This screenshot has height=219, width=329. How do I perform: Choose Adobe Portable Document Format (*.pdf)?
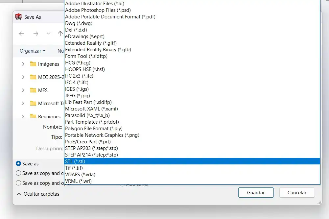192,16
